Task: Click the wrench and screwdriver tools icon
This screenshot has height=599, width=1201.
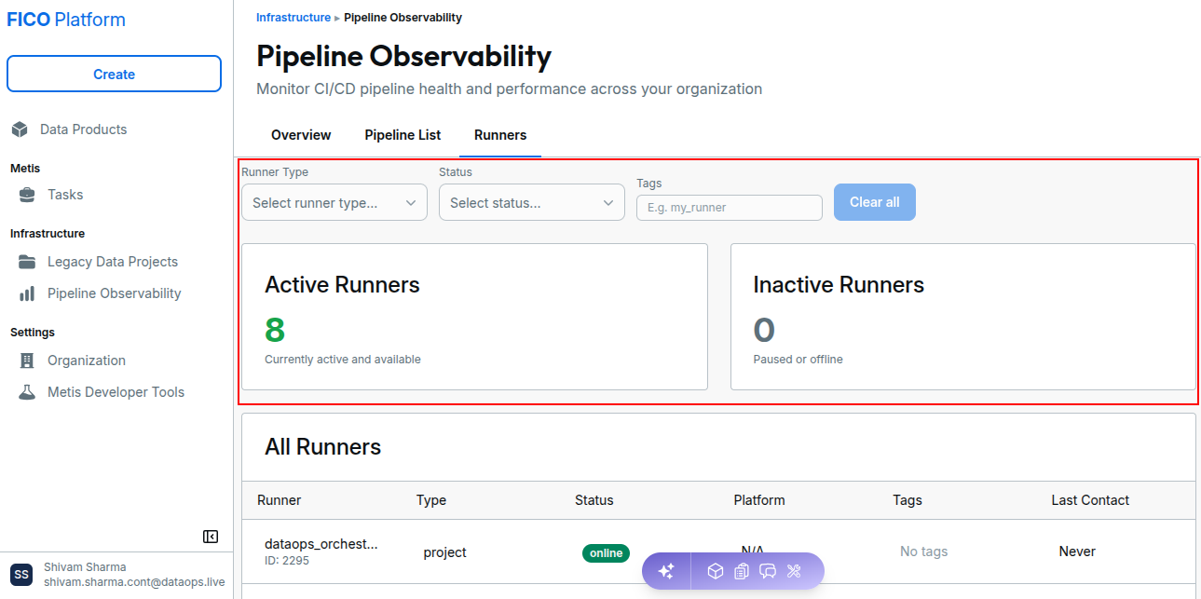Action: [794, 572]
